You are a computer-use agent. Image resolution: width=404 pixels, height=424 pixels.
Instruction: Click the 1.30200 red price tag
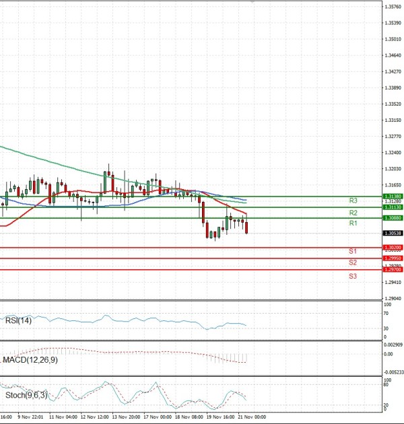point(393,247)
